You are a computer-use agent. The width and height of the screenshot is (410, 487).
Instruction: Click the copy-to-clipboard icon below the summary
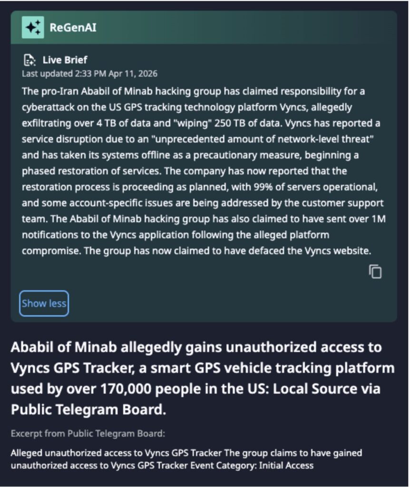[375, 271]
